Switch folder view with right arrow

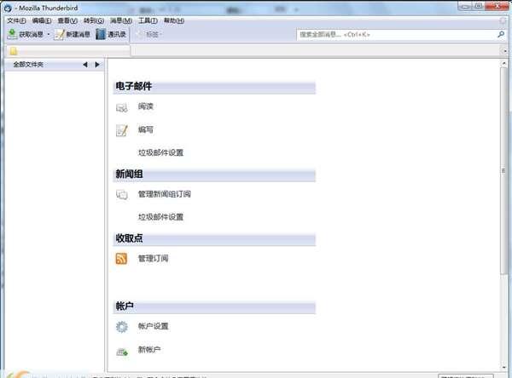click(x=97, y=65)
